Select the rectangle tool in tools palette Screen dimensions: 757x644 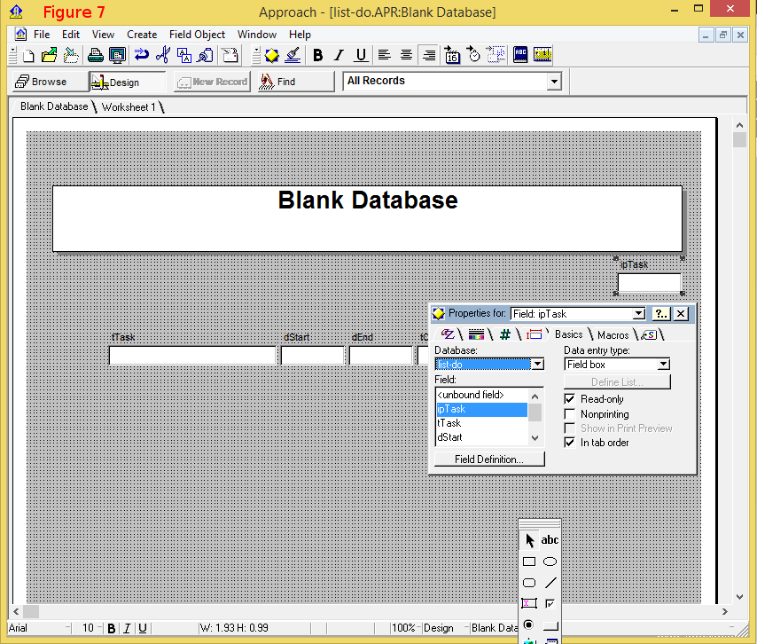(x=529, y=562)
